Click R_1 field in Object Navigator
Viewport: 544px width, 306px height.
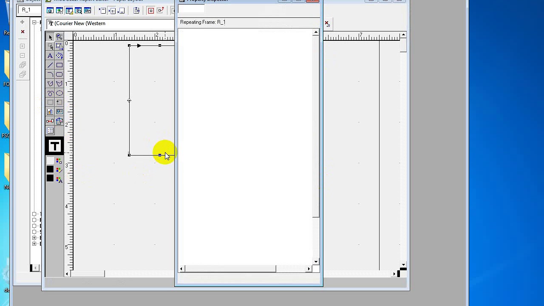pos(29,10)
